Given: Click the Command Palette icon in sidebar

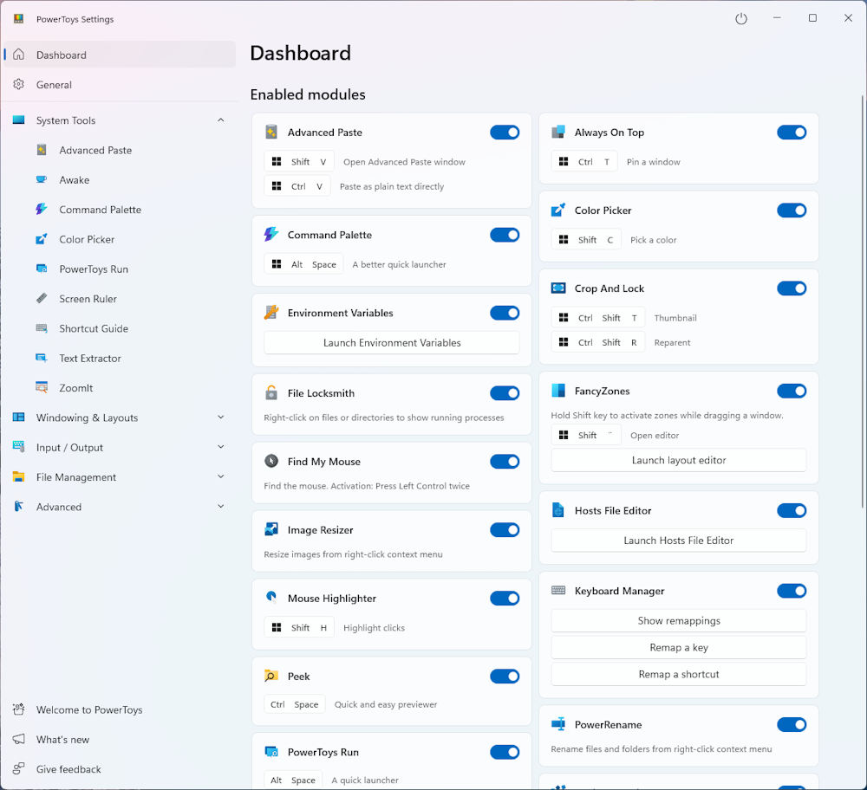Looking at the screenshot, I should click(42, 210).
